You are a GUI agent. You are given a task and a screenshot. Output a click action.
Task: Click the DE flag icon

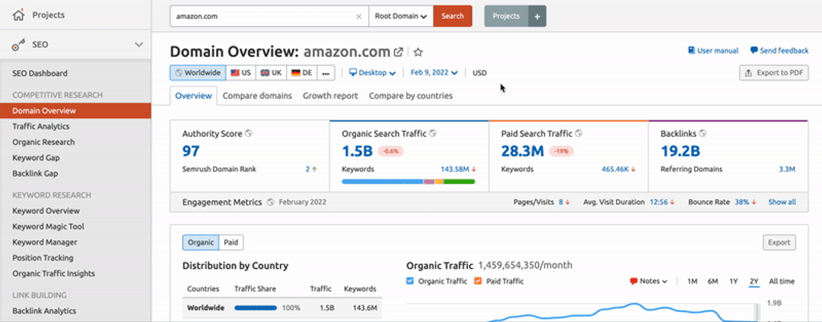(x=295, y=73)
